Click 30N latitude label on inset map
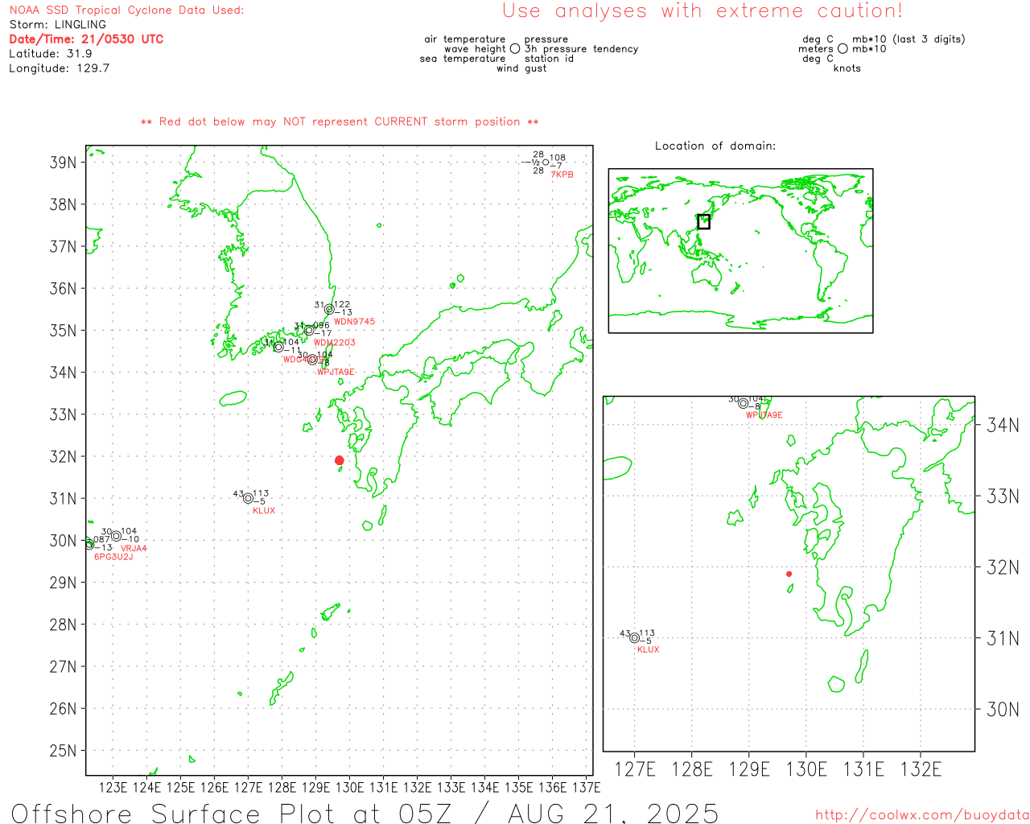Image resolution: width=1030 pixels, height=824 pixels. click(1003, 709)
